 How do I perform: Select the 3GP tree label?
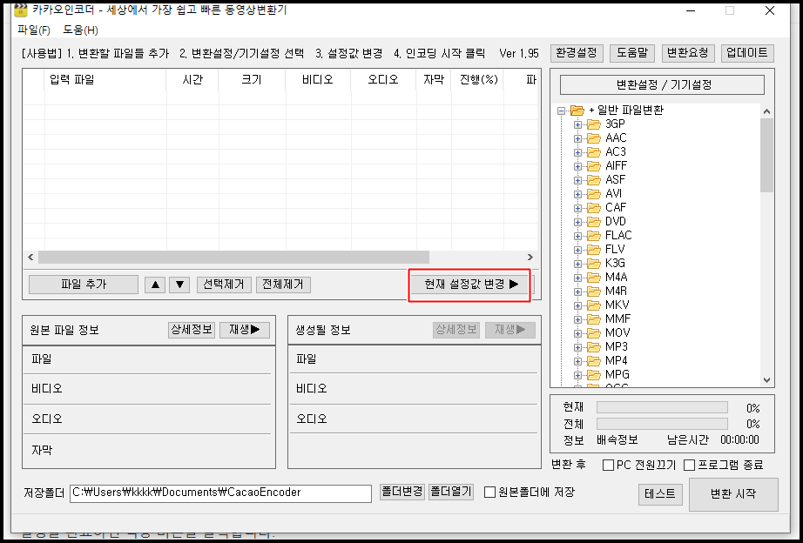click(615, 124)
